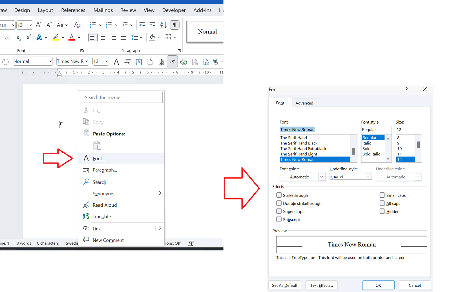Check the Subscript box

[x=279, y=219]
